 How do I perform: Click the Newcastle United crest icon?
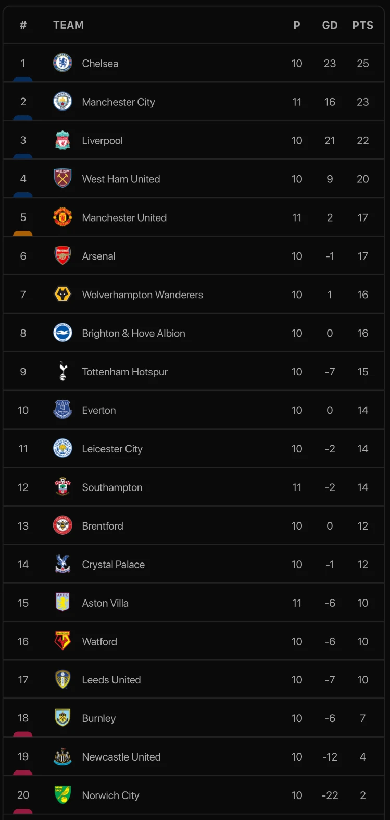(62, 756)
